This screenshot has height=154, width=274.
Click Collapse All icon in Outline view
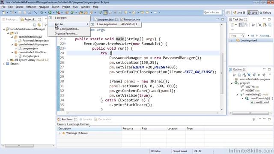pyautogui.click(x=239, y=75)
